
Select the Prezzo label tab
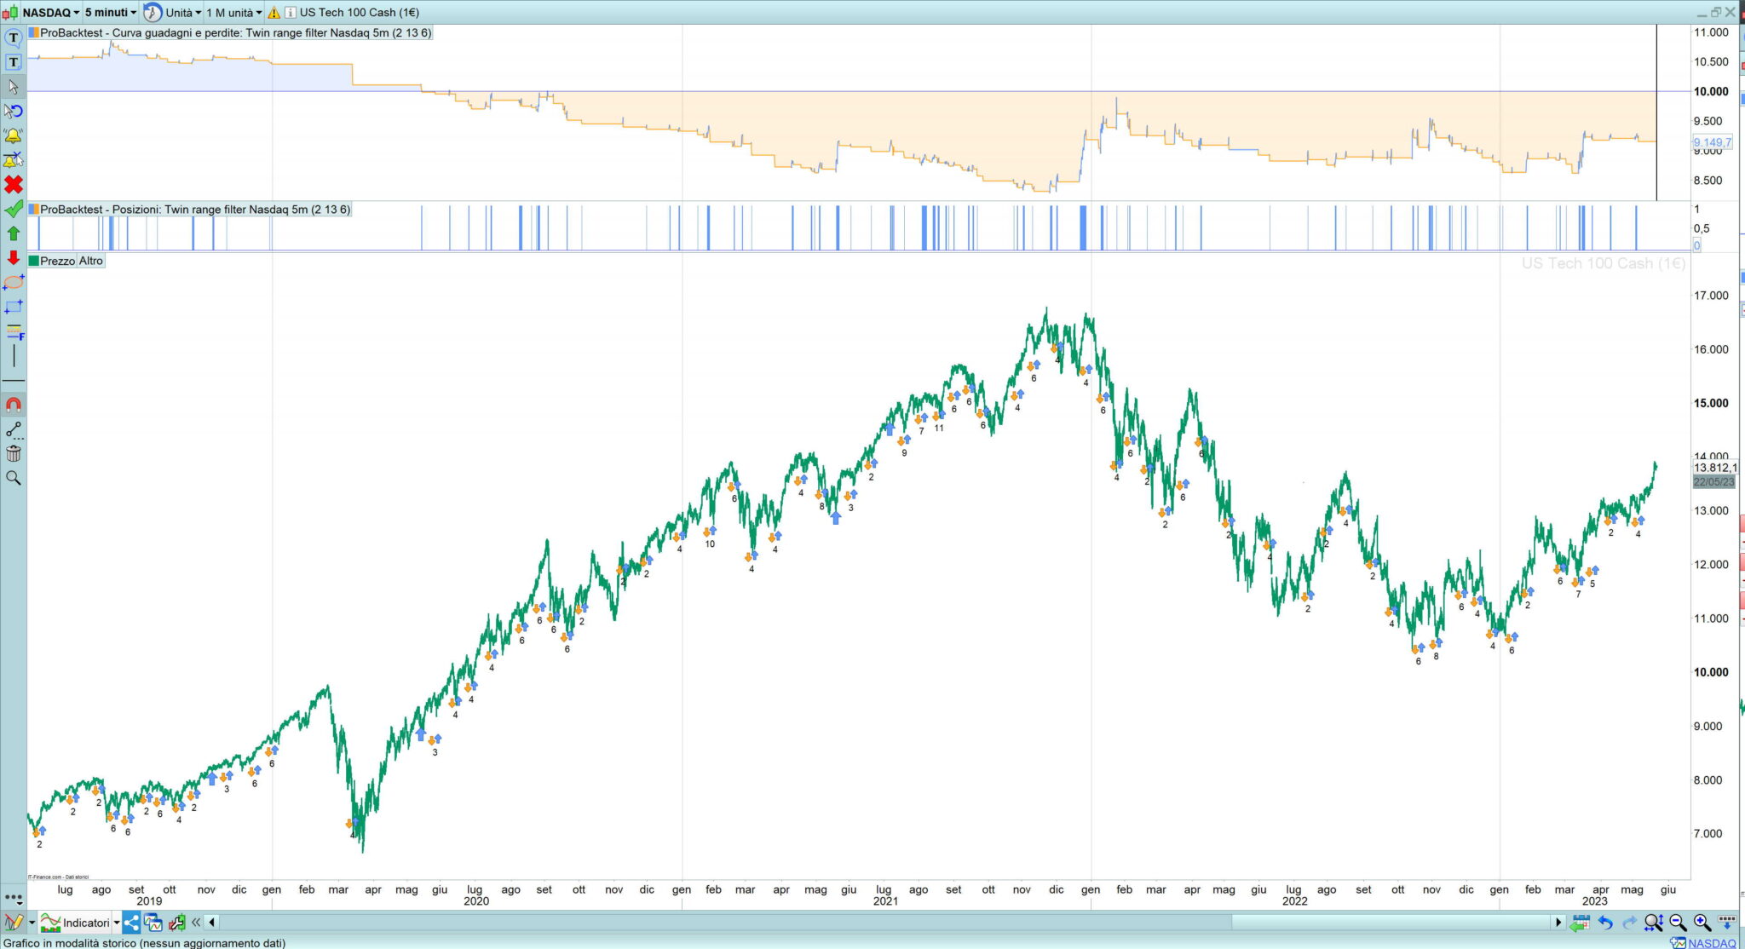(57, 261)
